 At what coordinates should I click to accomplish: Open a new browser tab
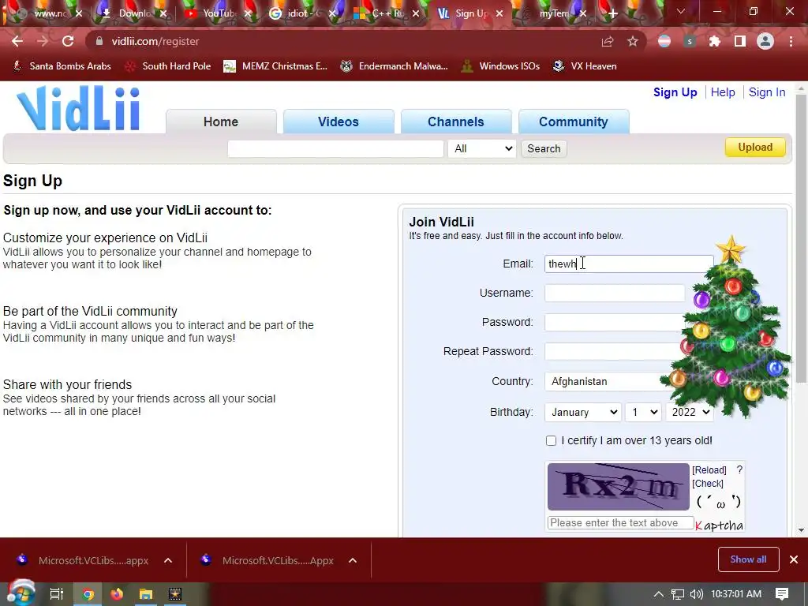(x=612, y=13)
